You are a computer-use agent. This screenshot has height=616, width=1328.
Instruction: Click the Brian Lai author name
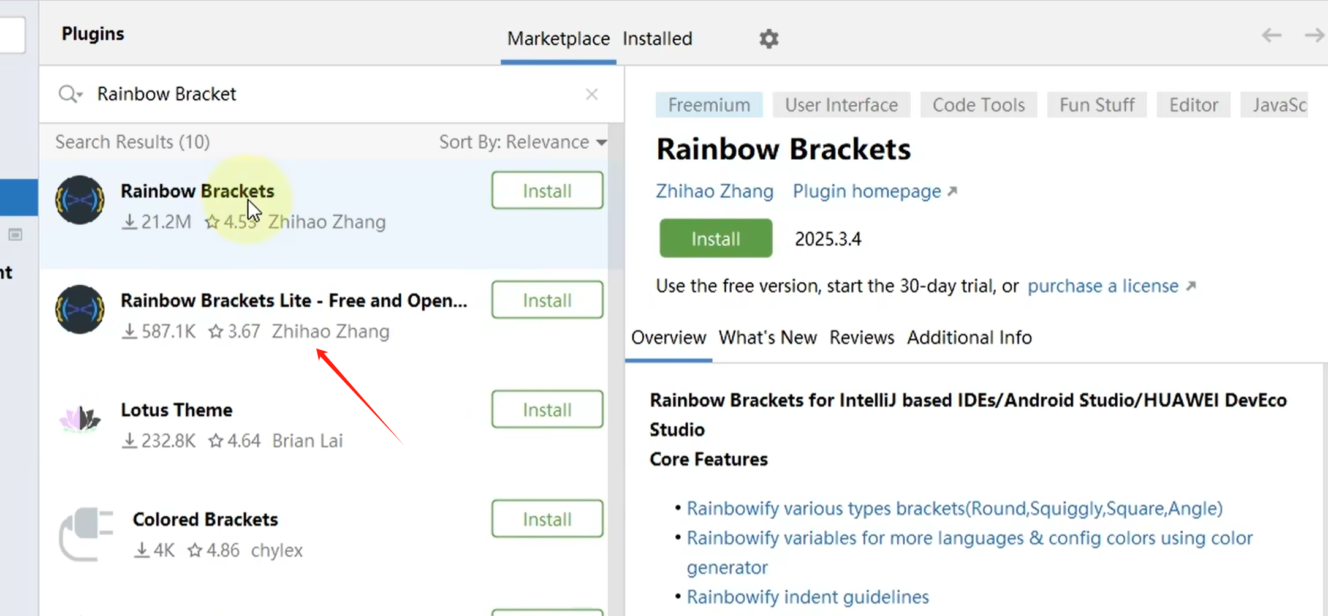308,441
